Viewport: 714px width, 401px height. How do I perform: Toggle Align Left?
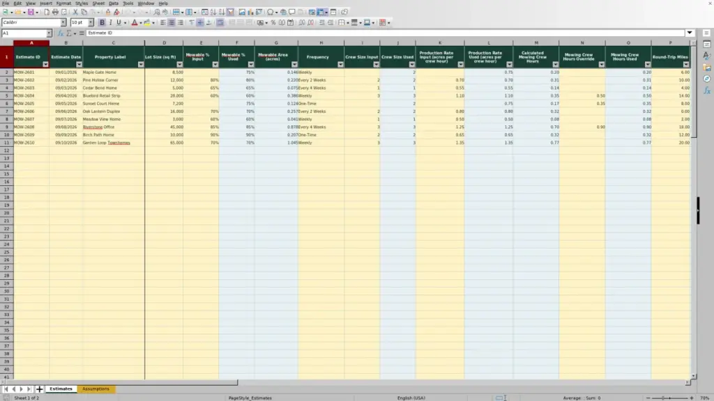pyautogui.click(x=163, y=22)
